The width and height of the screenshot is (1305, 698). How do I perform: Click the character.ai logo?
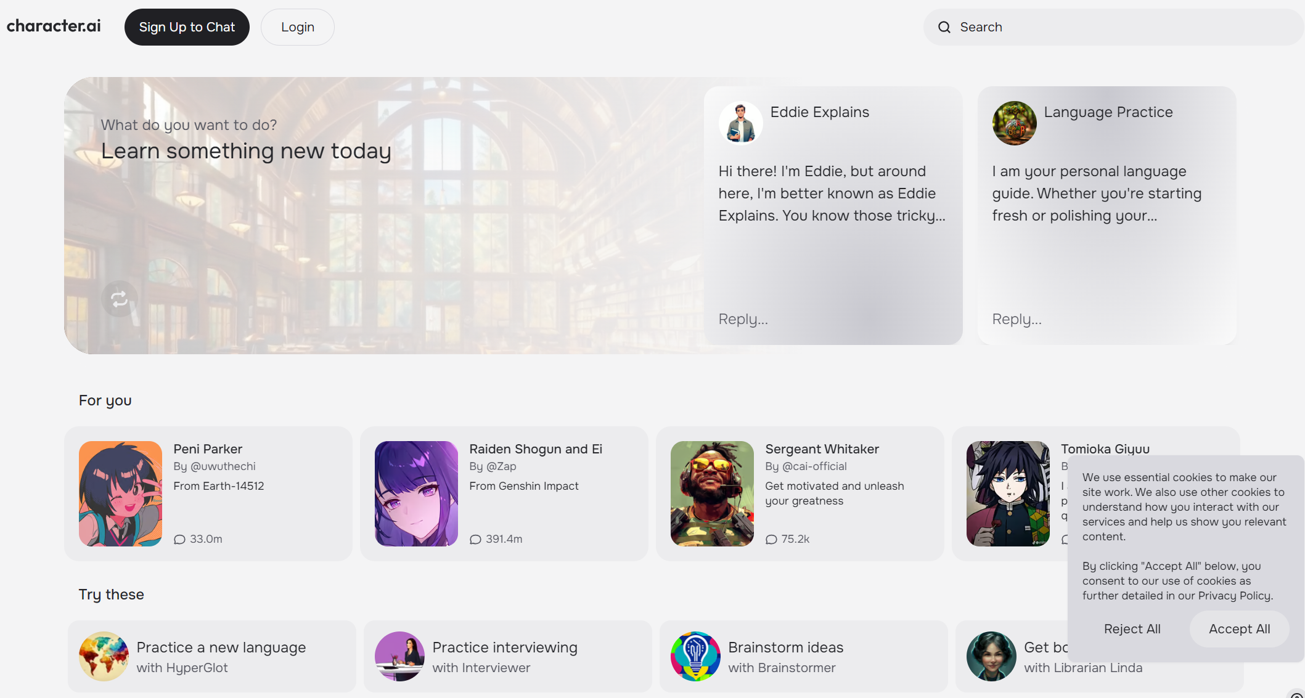[x=54, y=26]
